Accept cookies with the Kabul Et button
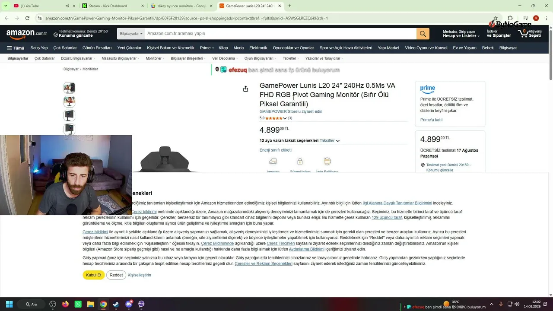This screenshot has width=553, height=311. pyautogui.click(x=94, y=275)
